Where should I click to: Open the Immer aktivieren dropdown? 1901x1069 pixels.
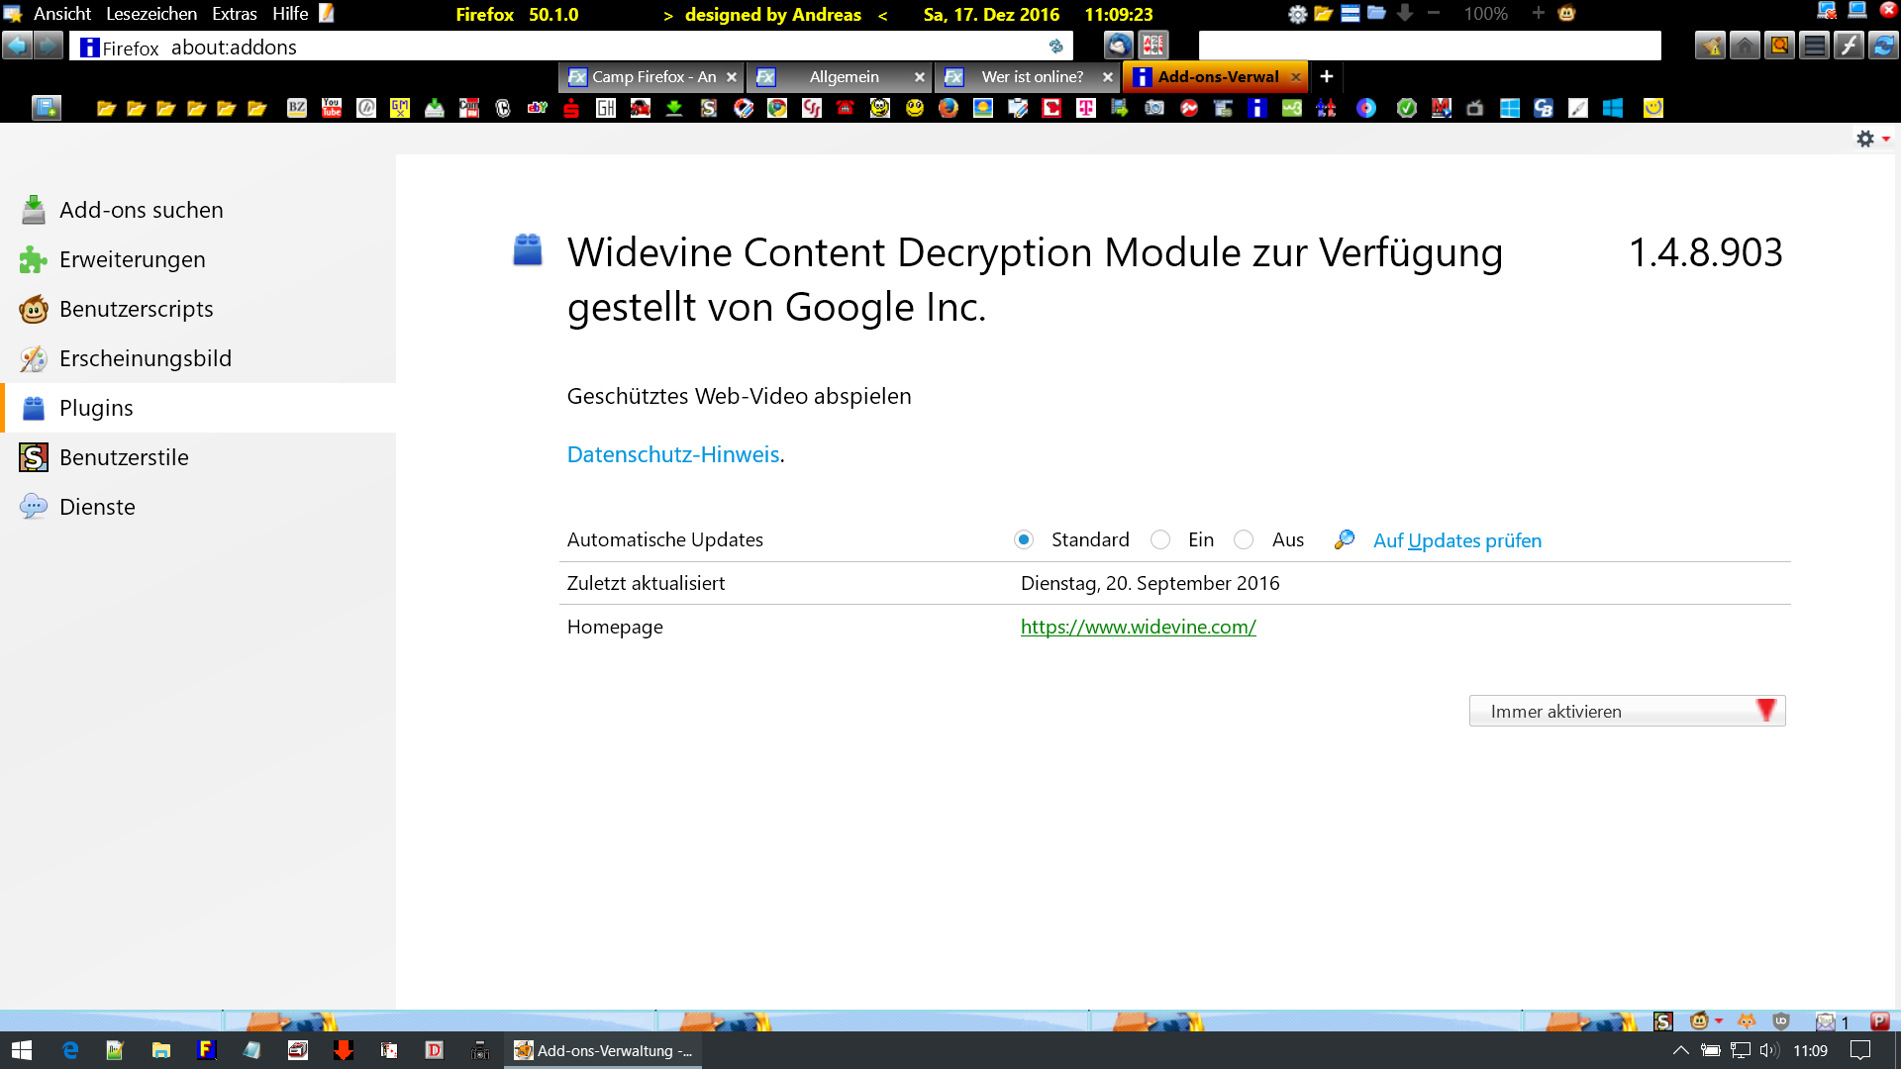pos(1627,711)
